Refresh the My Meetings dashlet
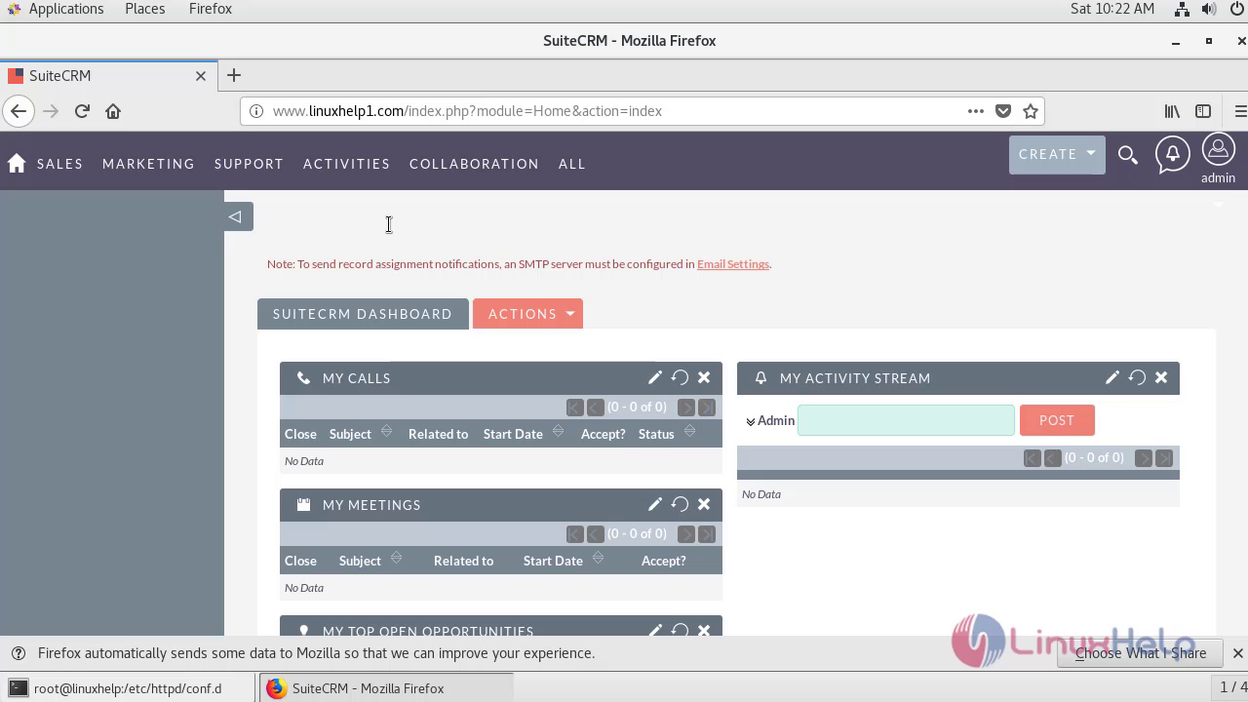1248x702 pixels. 680,504
